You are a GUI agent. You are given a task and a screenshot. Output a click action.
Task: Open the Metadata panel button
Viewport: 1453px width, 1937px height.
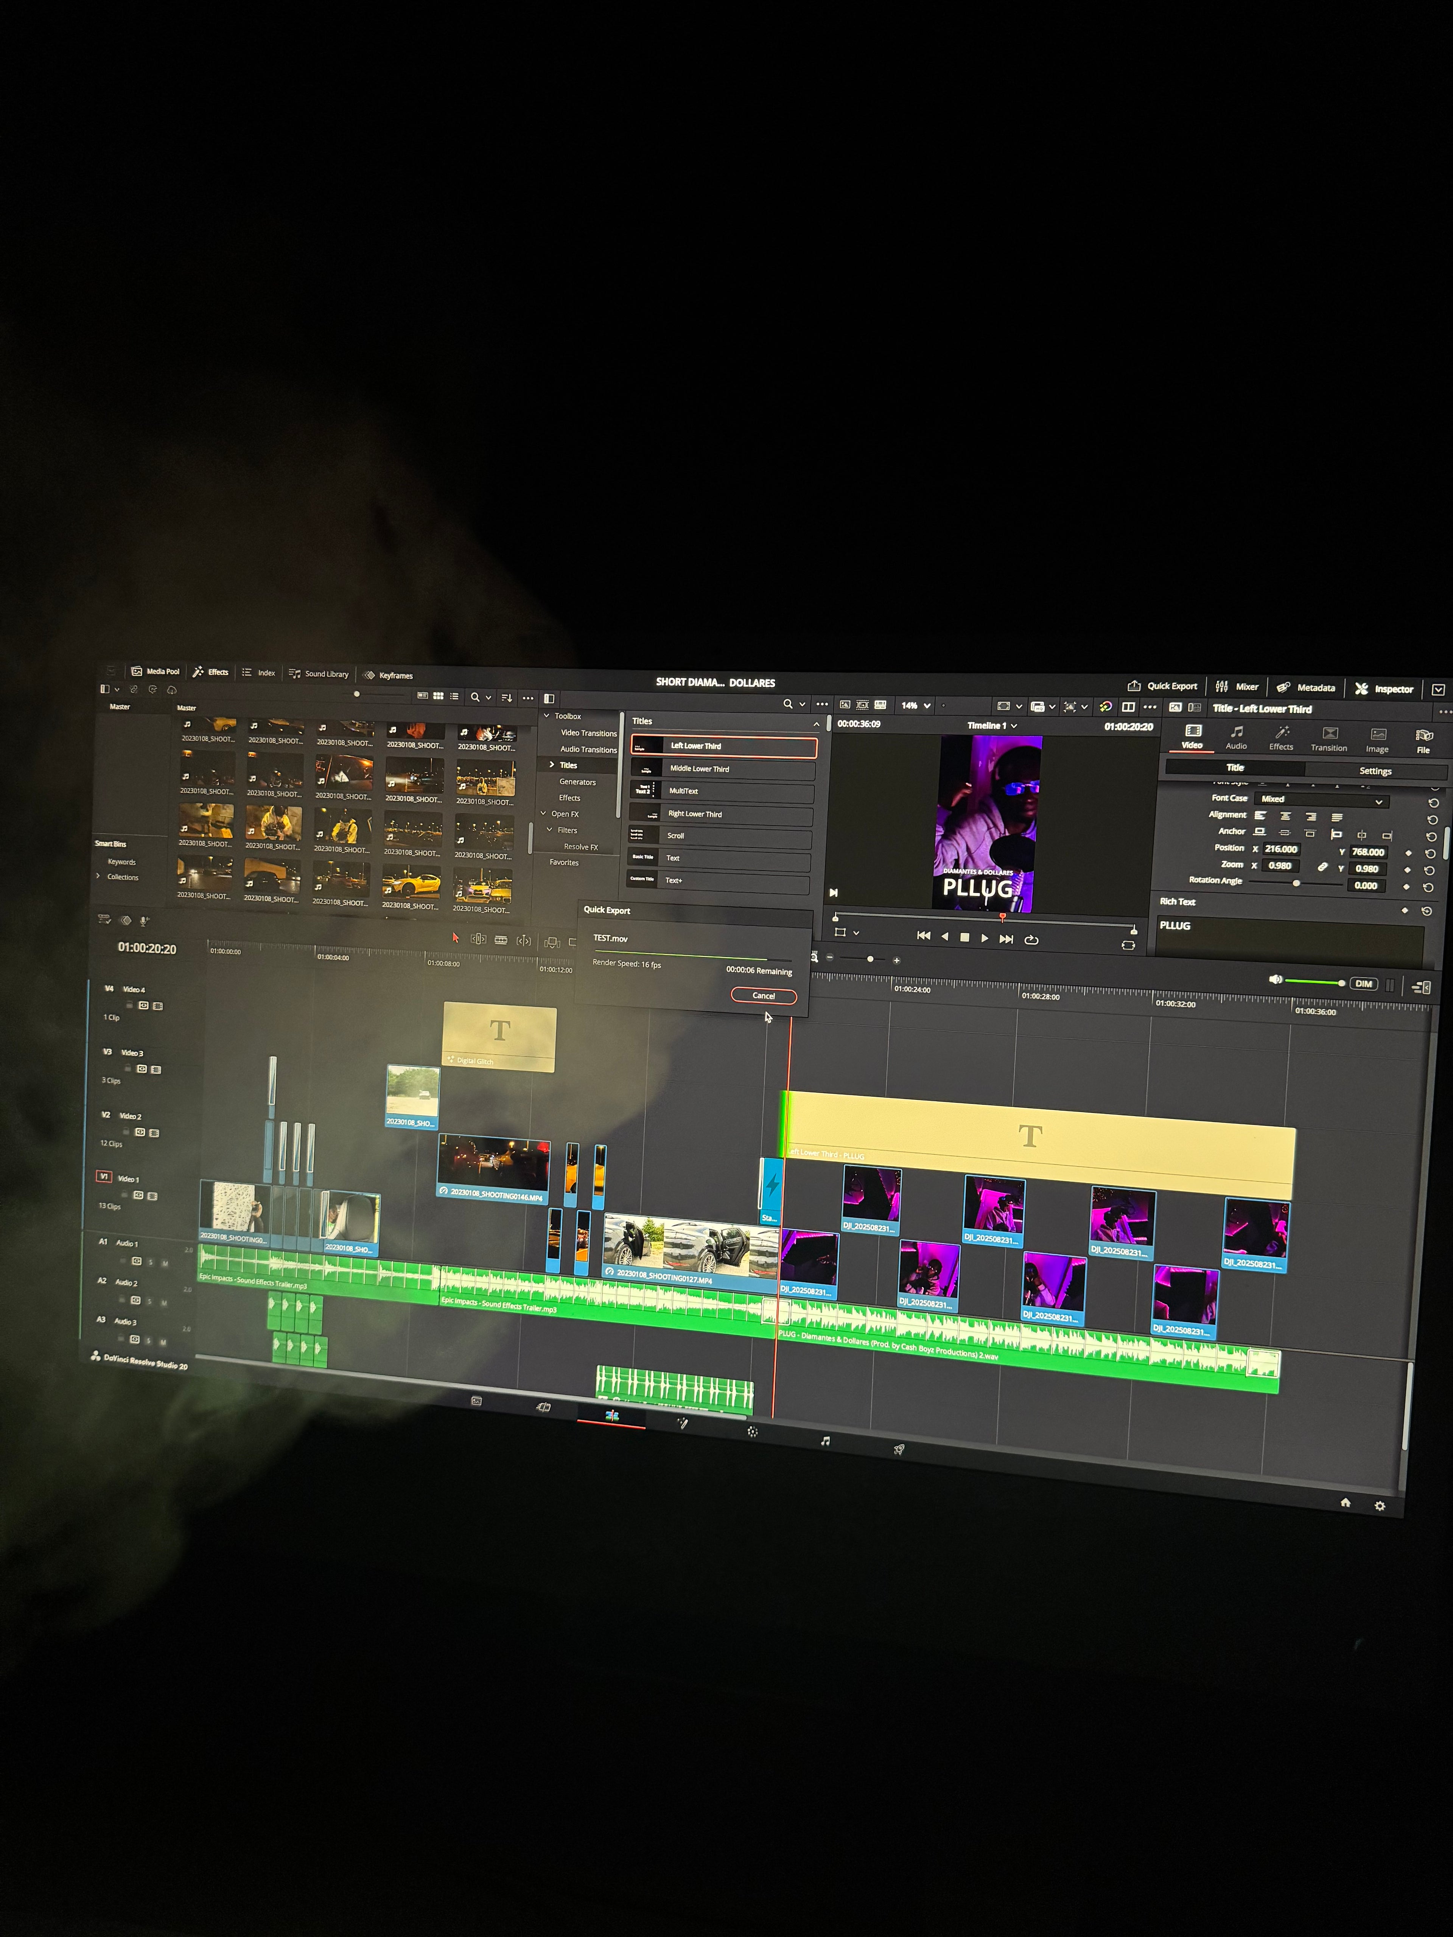coord(1306,688)
